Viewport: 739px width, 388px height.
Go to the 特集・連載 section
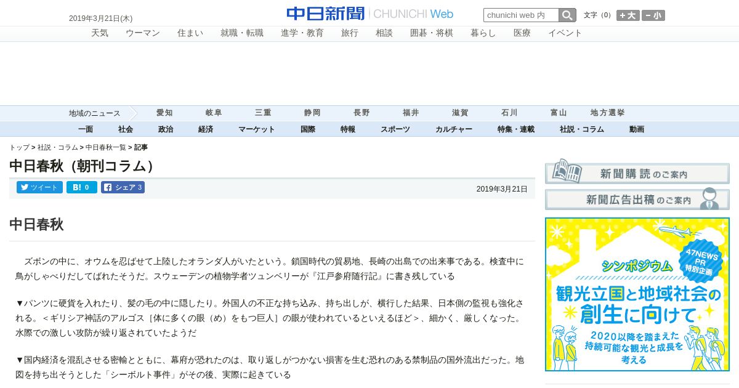(x=516, y=129)
